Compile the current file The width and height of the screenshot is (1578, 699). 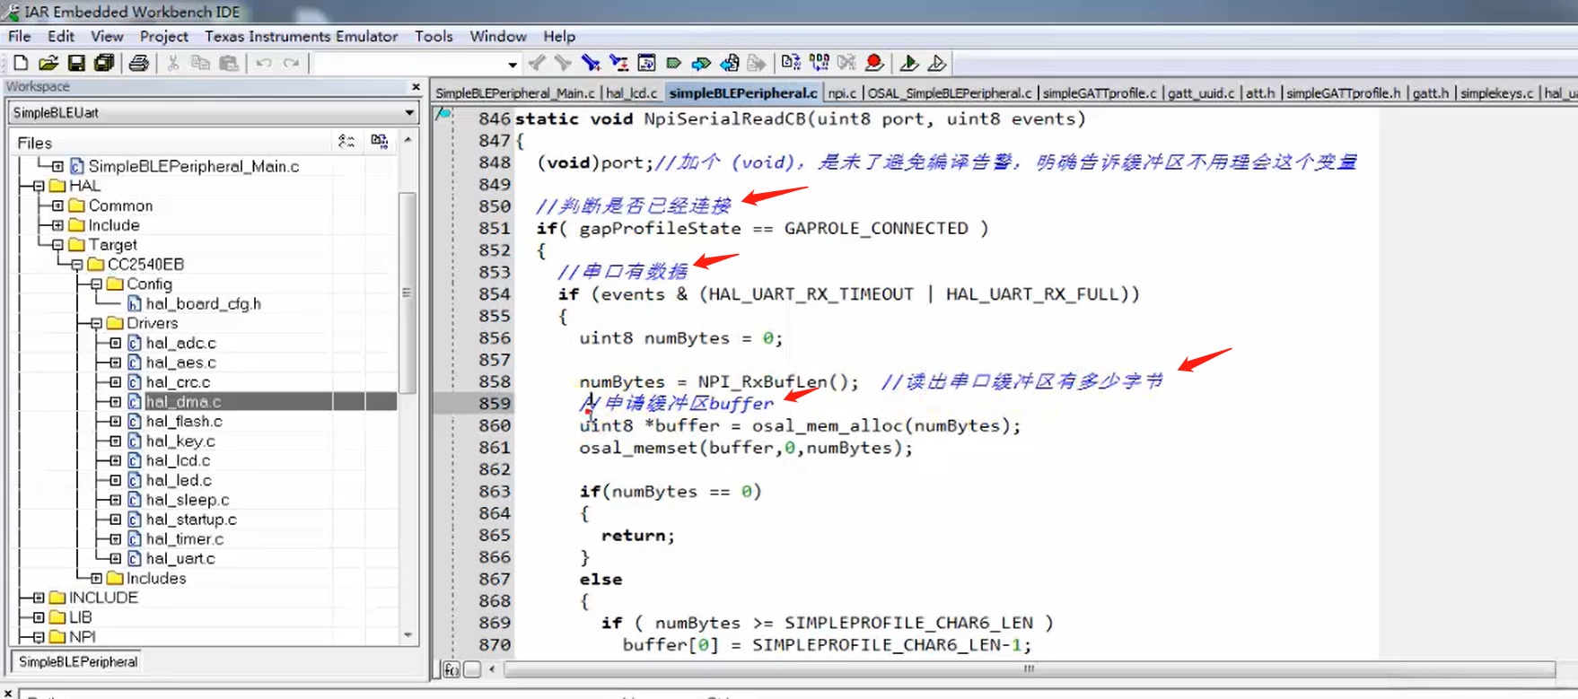pyautogui.click(x=791, y=63)
